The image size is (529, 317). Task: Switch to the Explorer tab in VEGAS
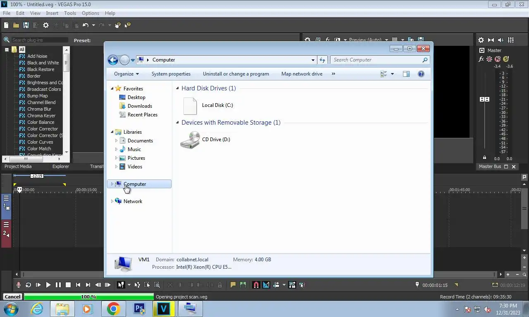pos(61,166)
